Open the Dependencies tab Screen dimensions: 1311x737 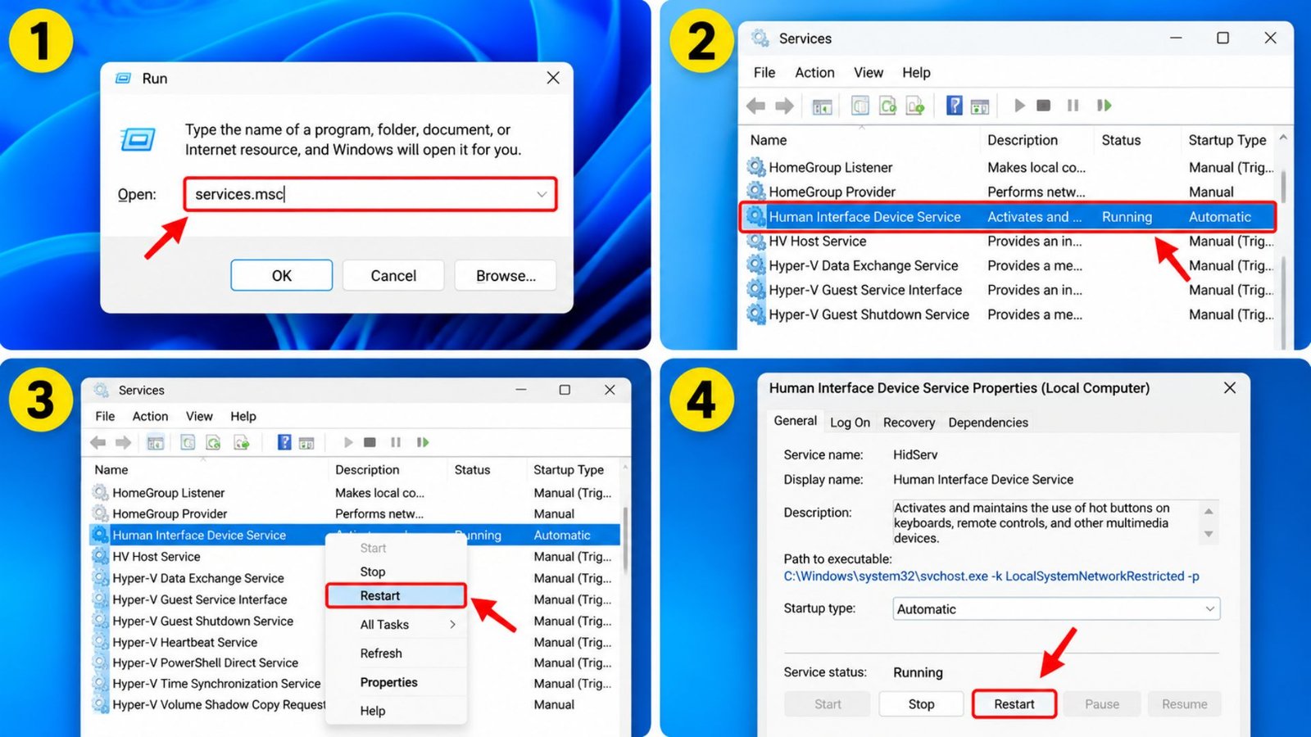coord(988,423)
